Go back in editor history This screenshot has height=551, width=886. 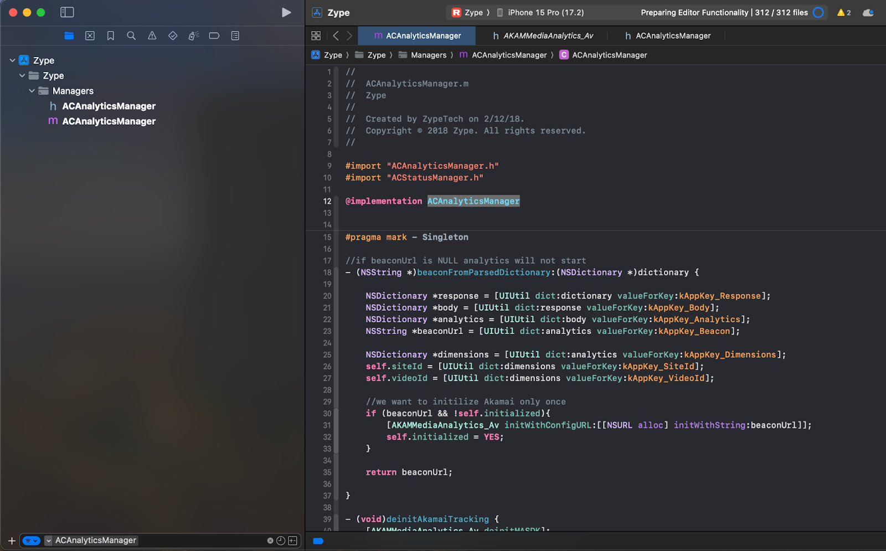pos(336,35)
